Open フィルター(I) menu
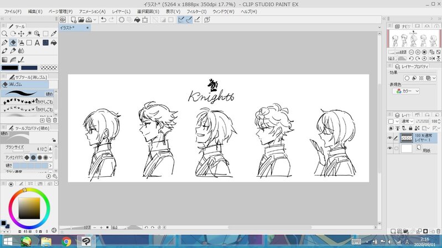This screenshot has height=248, width=442. pos(196,12)
